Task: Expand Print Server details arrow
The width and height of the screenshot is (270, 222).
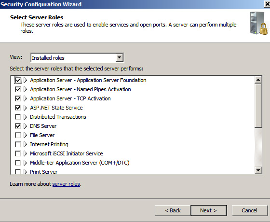Action: (x=25, y=172)
